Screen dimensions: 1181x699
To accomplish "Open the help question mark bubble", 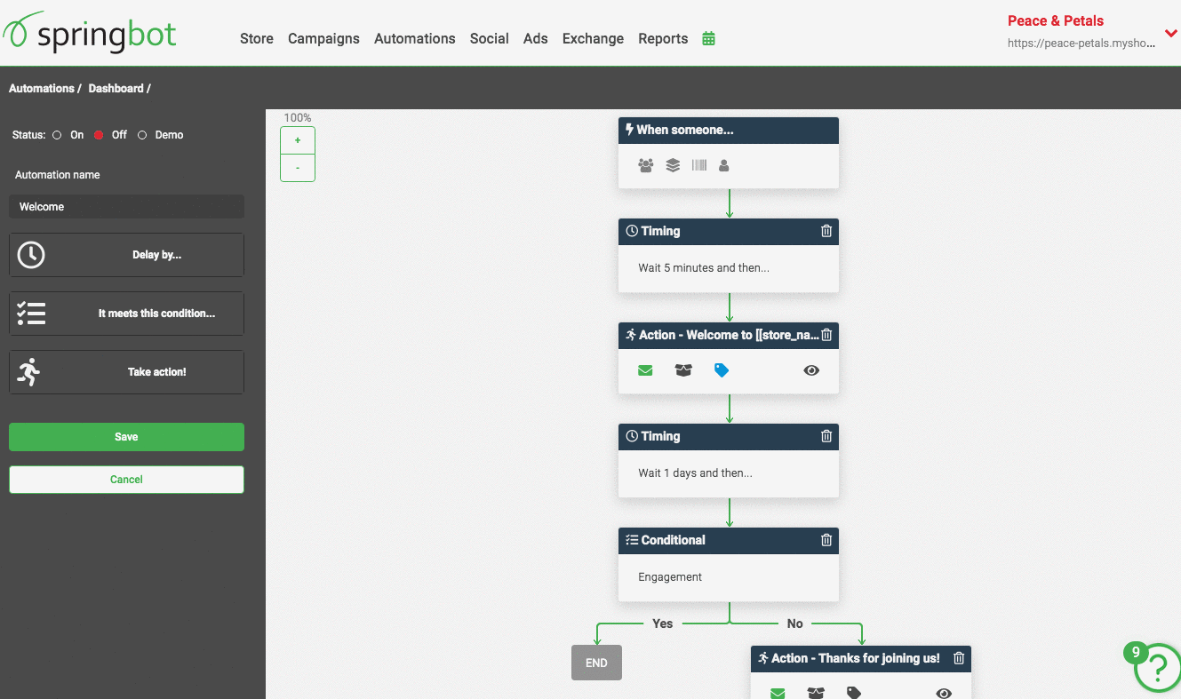I will [x=1157, y=666].
